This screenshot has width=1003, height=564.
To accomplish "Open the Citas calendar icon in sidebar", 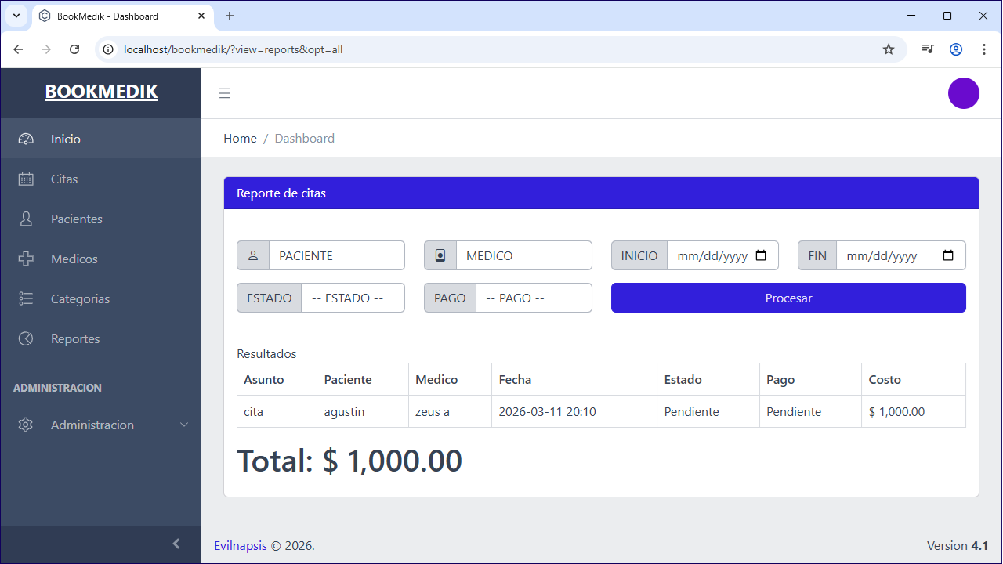I will [26, 179].
